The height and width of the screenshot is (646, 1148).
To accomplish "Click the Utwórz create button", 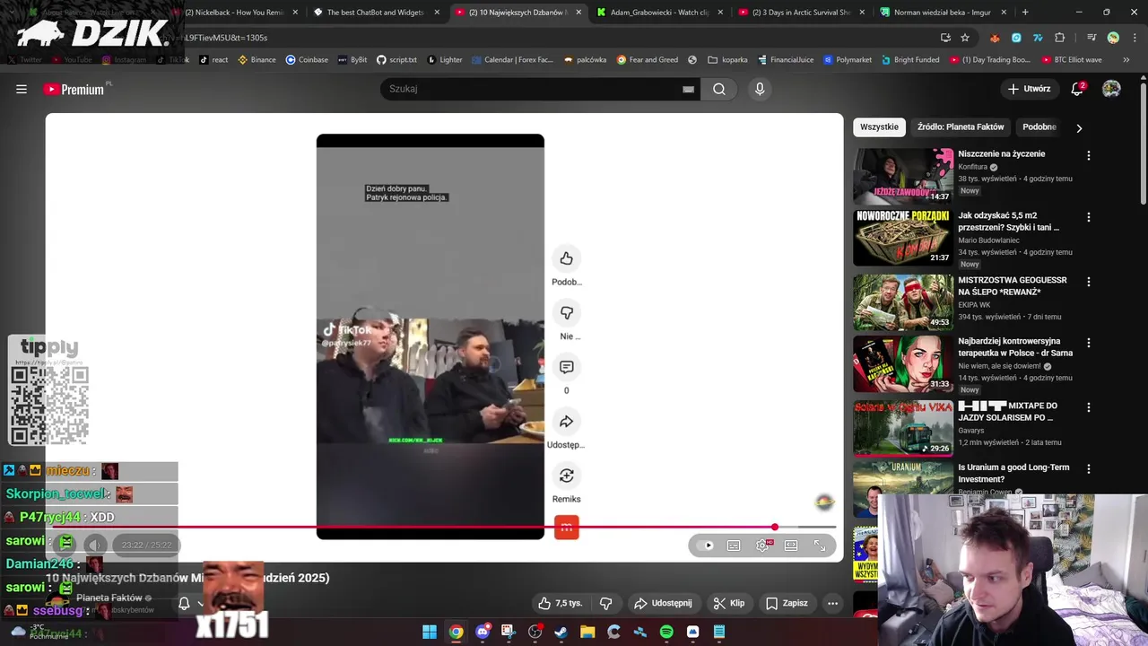I will click(1028, 89).
